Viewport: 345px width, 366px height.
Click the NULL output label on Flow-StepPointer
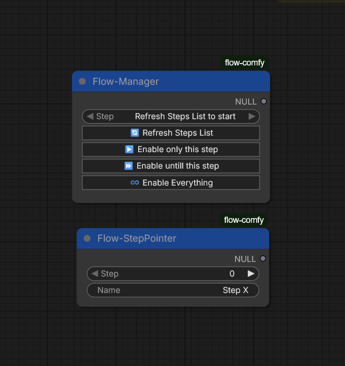pos(245,259)
